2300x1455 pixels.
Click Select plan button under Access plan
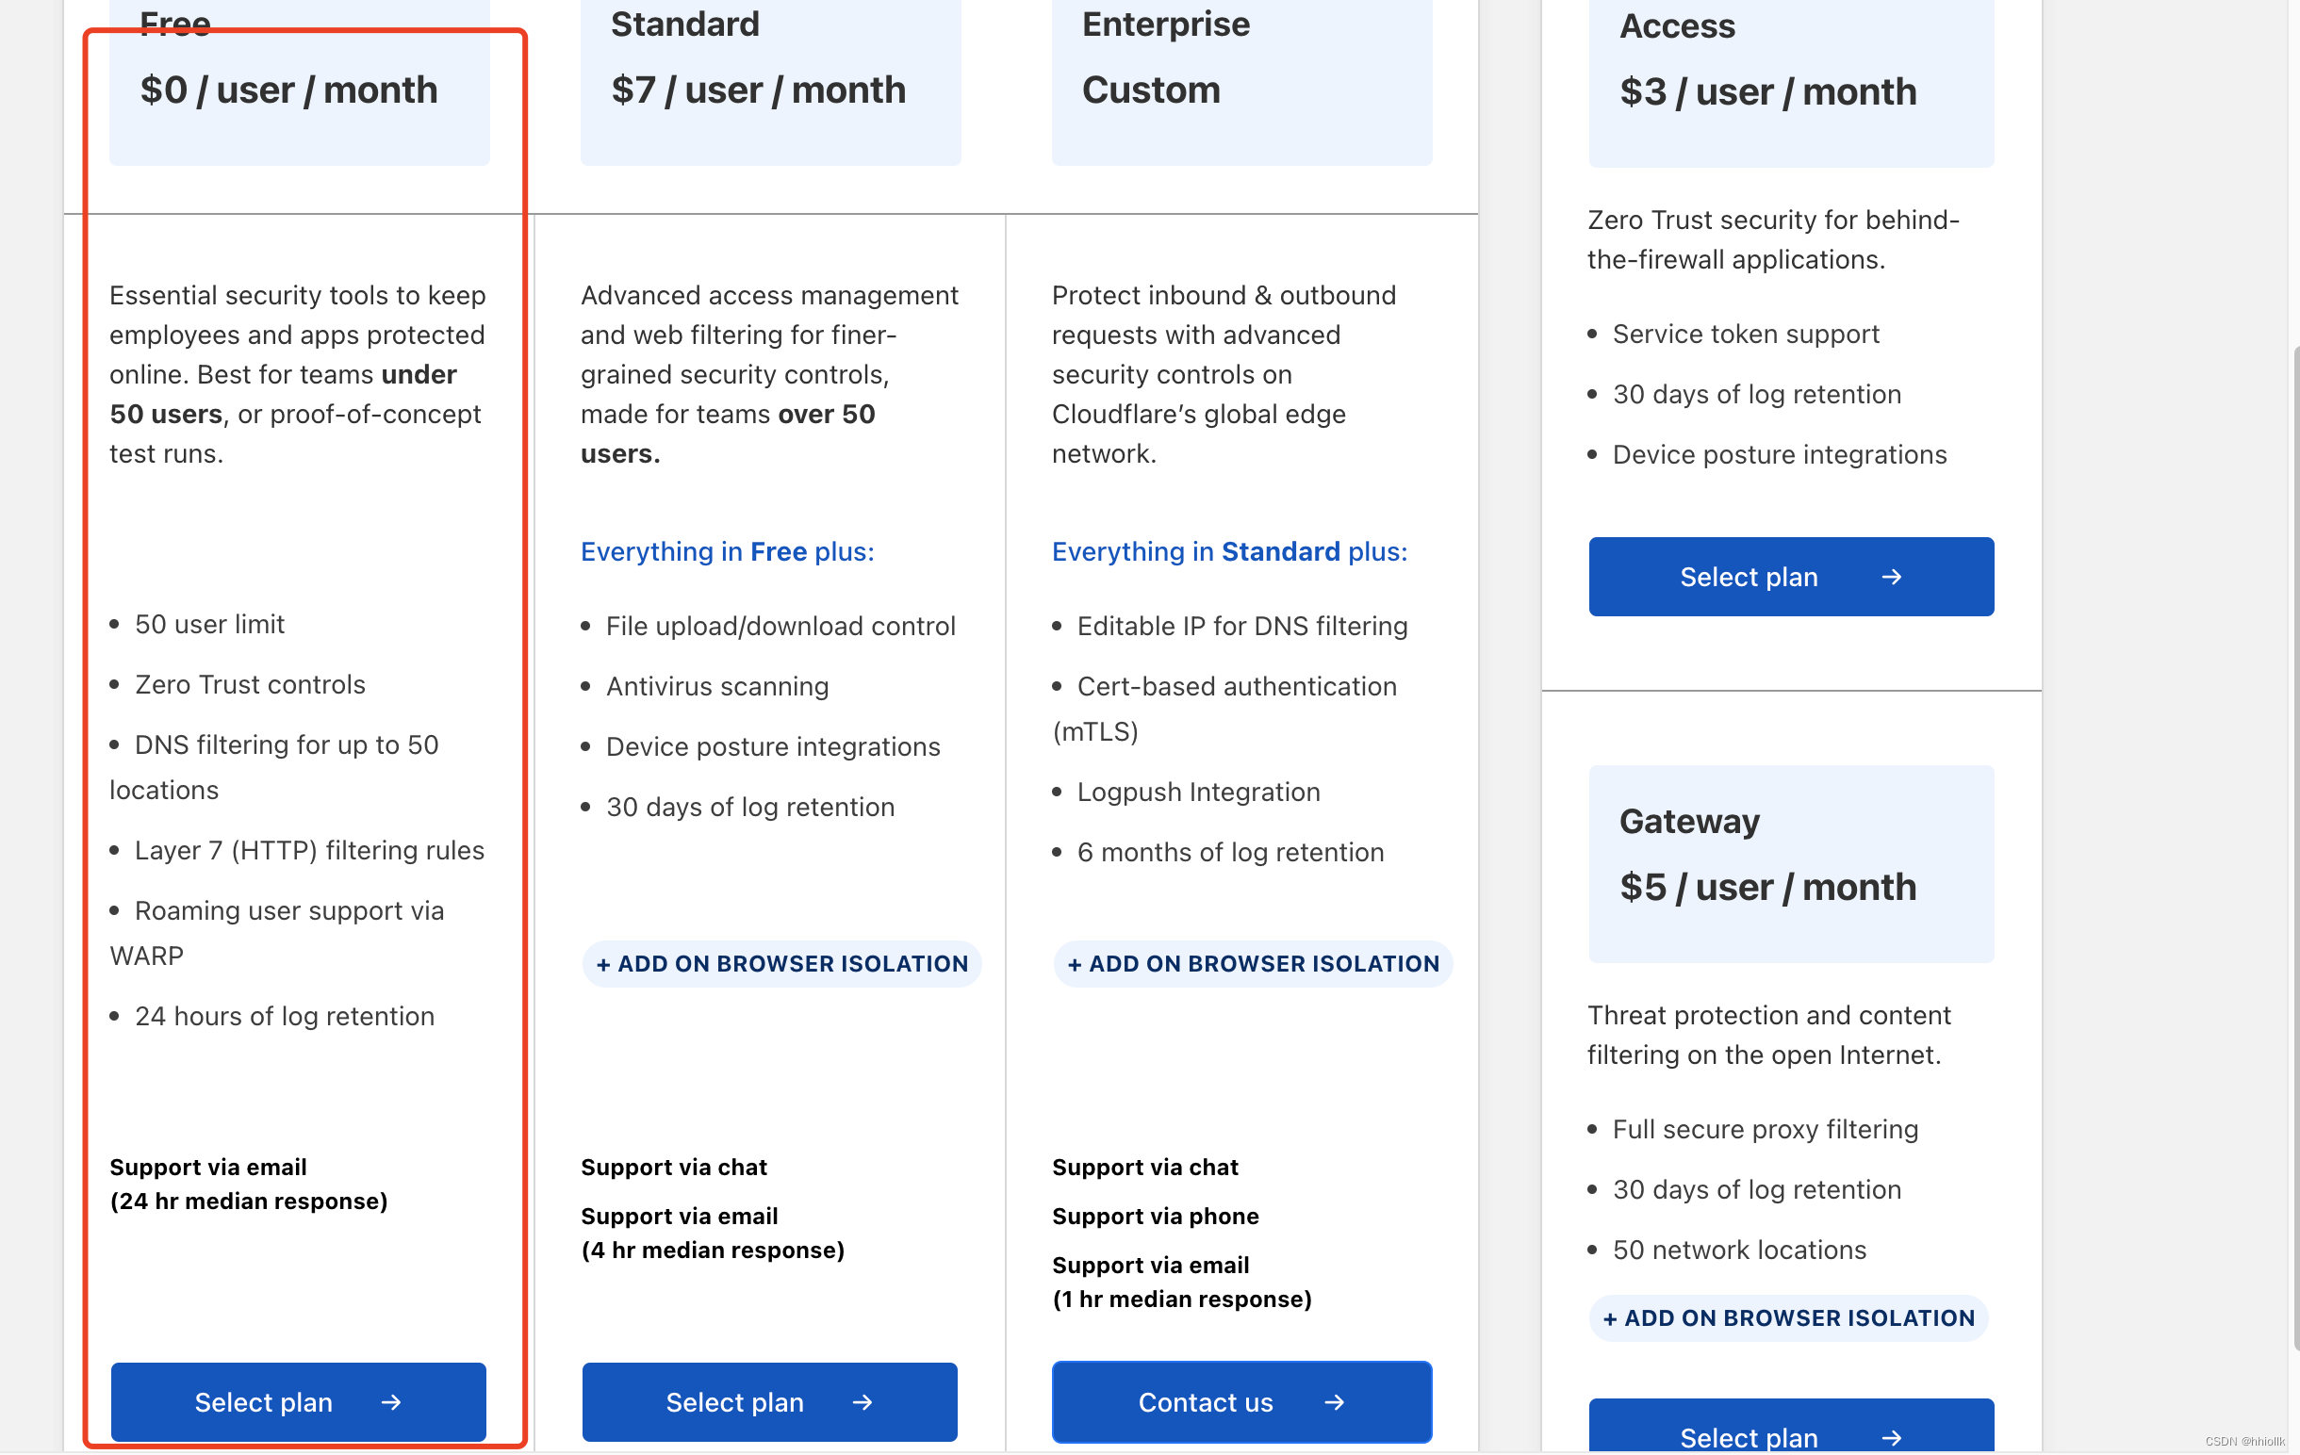[x=1790, y=577]
